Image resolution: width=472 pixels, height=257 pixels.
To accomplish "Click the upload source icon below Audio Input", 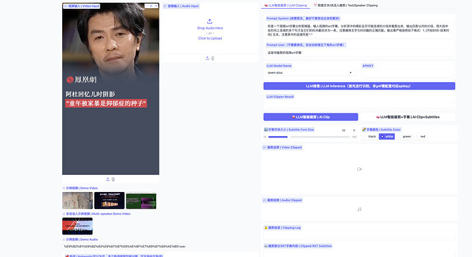I will [x=207, y=58].
